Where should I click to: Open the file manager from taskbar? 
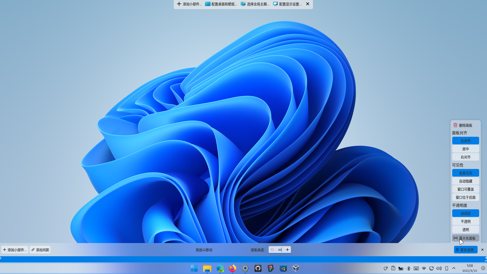click(207, 268)
